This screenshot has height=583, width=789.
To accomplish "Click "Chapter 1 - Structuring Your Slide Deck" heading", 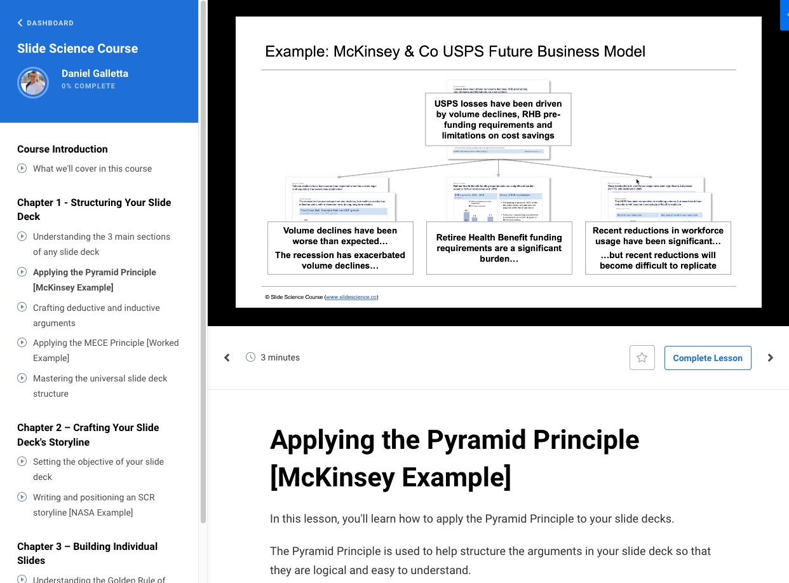I will tap(94, 209).
